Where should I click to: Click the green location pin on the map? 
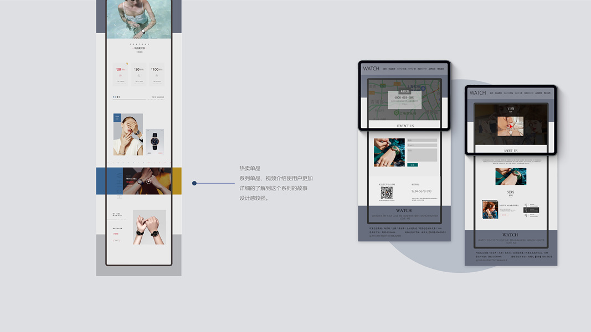[396, 113]
